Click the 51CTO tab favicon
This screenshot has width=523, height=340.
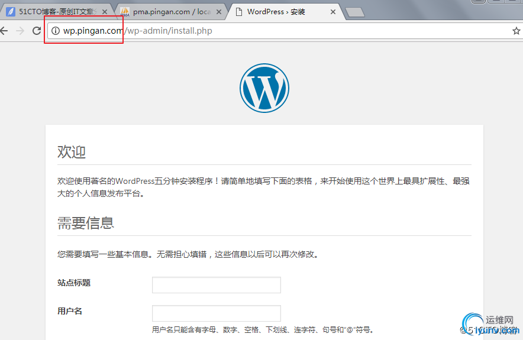click(11, 12)
